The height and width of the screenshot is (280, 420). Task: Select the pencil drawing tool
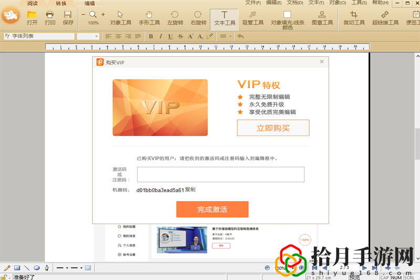[7, 268]
